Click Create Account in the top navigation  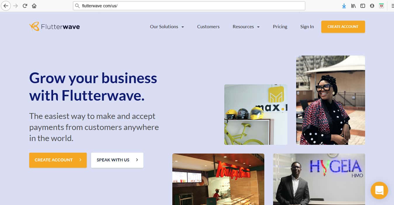343,27
